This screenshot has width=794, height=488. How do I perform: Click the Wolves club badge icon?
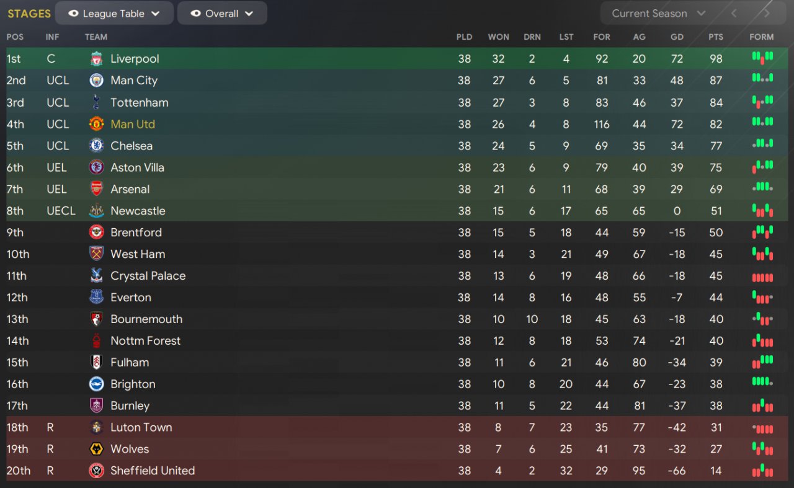click(x=96, y=449)
